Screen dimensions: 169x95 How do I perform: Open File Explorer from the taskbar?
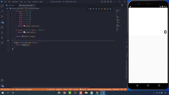[86, 93]
